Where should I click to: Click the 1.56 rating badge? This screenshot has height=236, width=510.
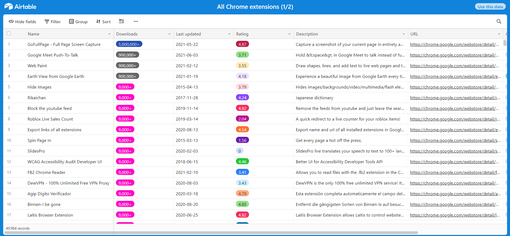(x=242, y=140)
